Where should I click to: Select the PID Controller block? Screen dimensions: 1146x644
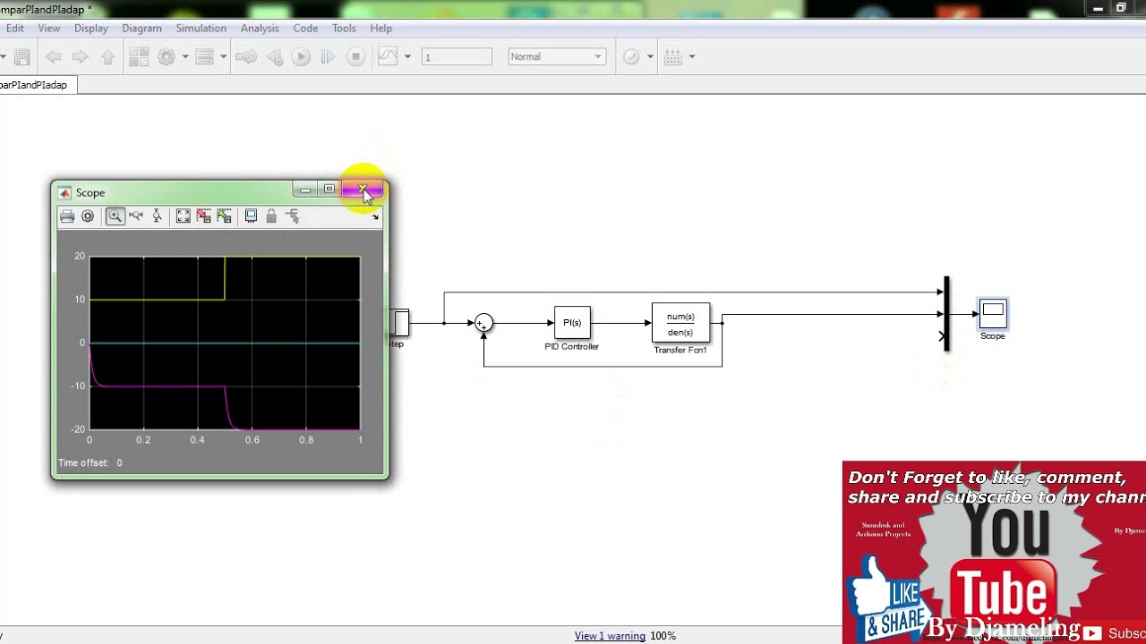(x=572, y=323)
